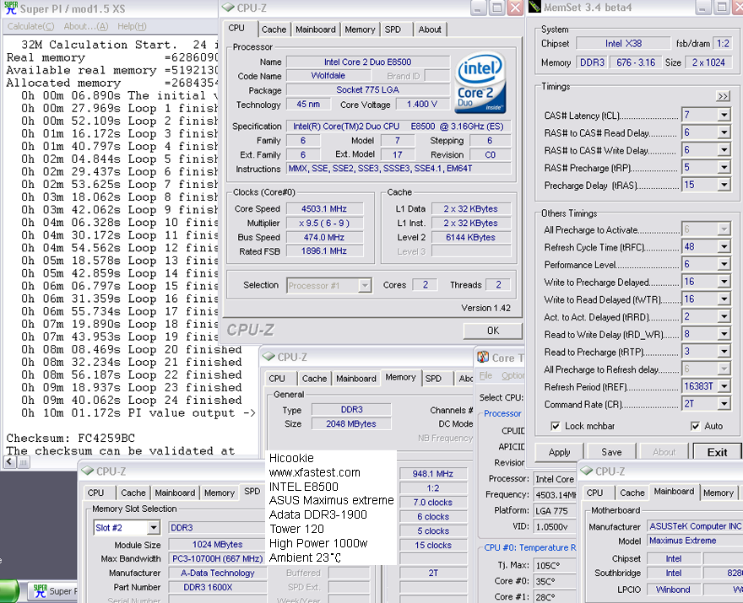Open Calculate menu in Super PI
Screen dimensions: 743x603
(x=30, y=26)
